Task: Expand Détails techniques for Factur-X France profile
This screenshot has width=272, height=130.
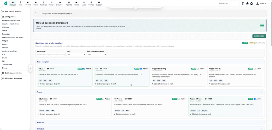Action: tap(201, 114)
